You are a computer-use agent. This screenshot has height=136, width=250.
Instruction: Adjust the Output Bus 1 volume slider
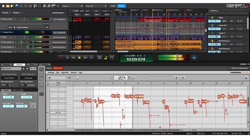click(43, 32)
